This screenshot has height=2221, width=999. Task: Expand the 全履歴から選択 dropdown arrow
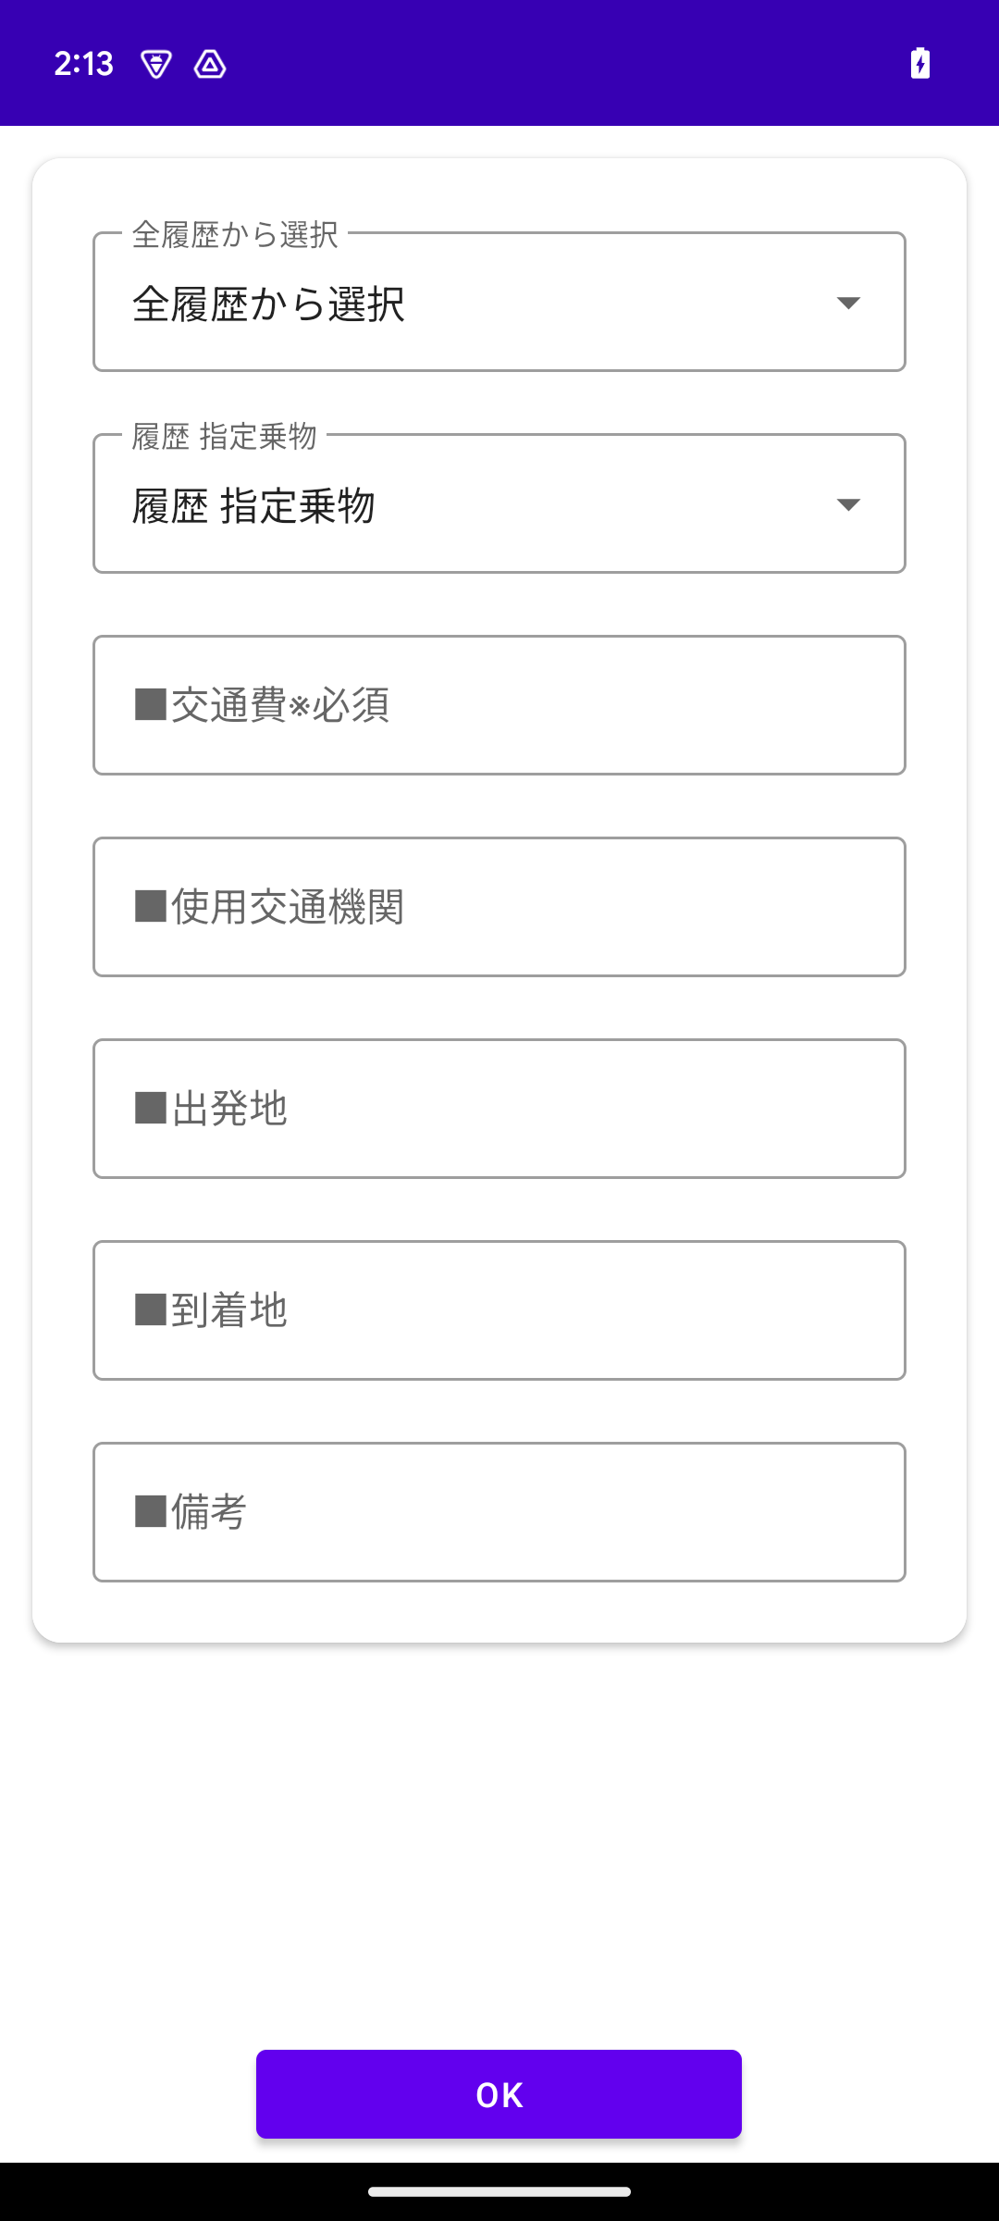[x=848, y=303]
